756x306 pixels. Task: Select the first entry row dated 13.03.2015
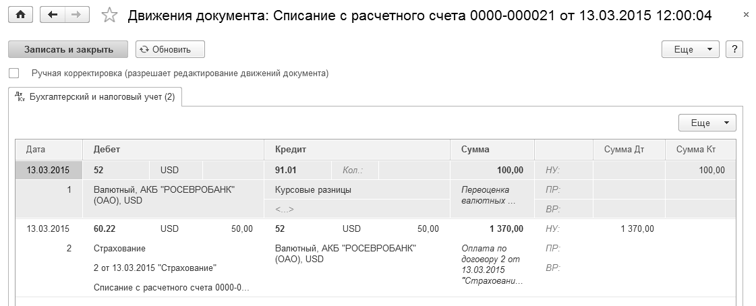[49, 170]
